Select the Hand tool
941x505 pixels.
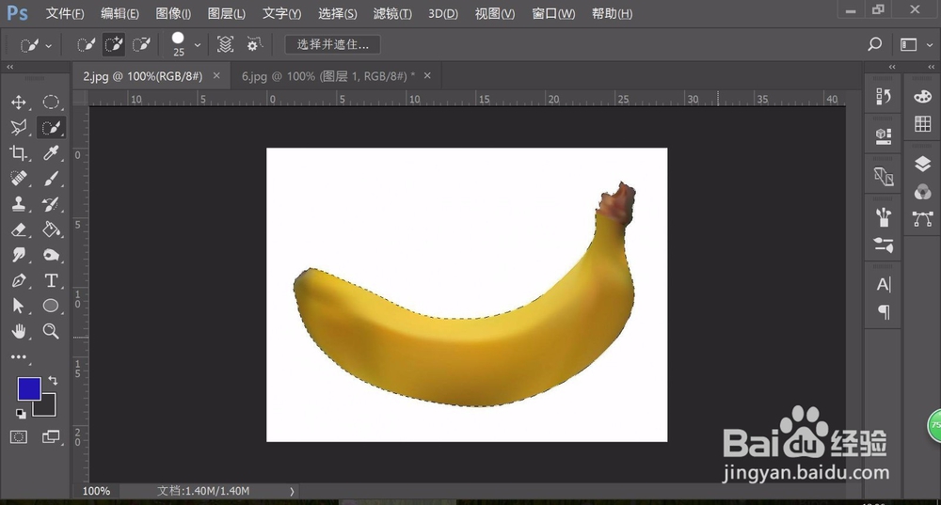[19, 331]
